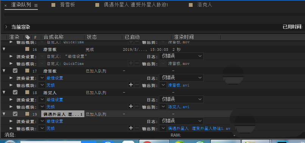
Task: Collapse render item 16 滑雪板
Action: [x=4, y=49]
